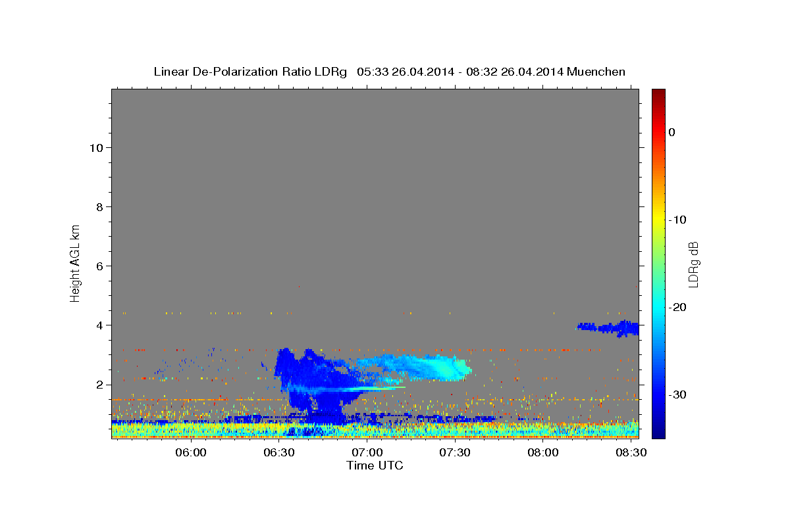Click the '07:00' time tick label
790x526 pixels.
(367, 453)
